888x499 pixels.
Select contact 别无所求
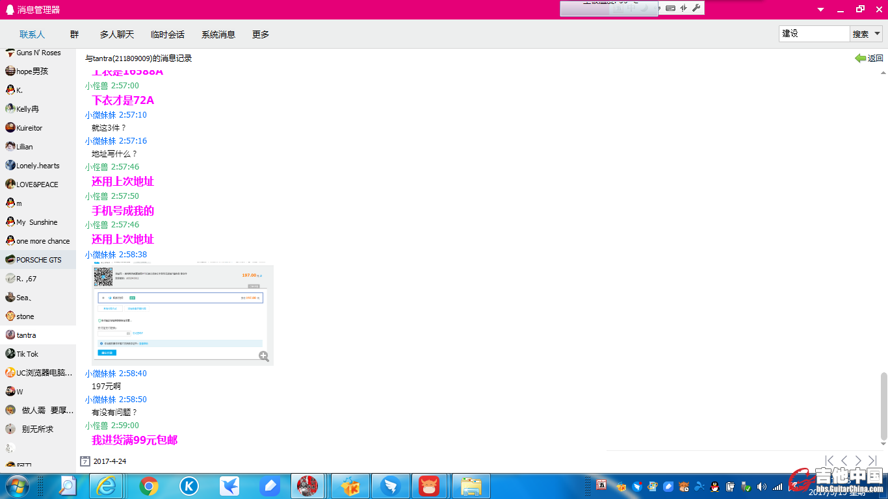coord(38,429)
